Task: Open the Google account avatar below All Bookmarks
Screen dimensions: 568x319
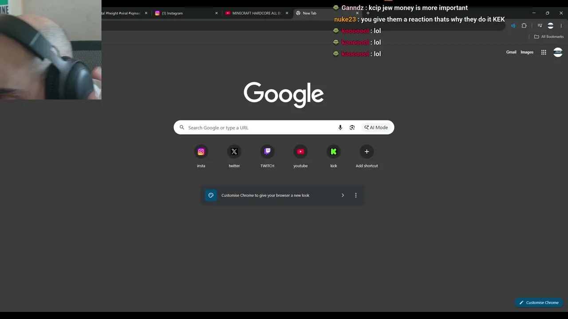Action: pos(558,52)
